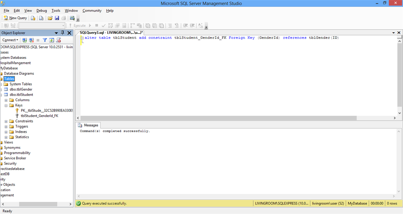Click the Database Engine Query icon

point(33,18)
